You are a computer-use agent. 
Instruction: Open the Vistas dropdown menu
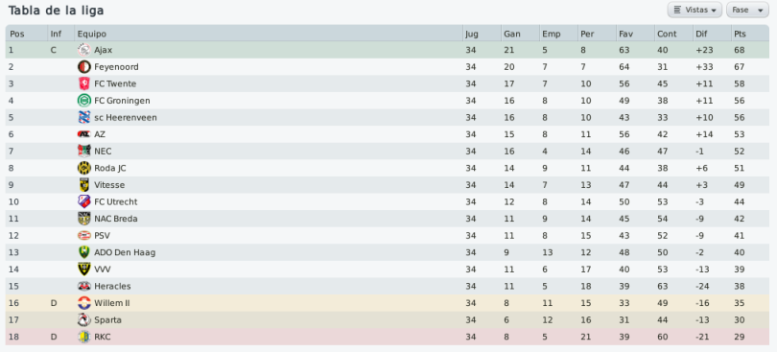(x=695, y=10)
